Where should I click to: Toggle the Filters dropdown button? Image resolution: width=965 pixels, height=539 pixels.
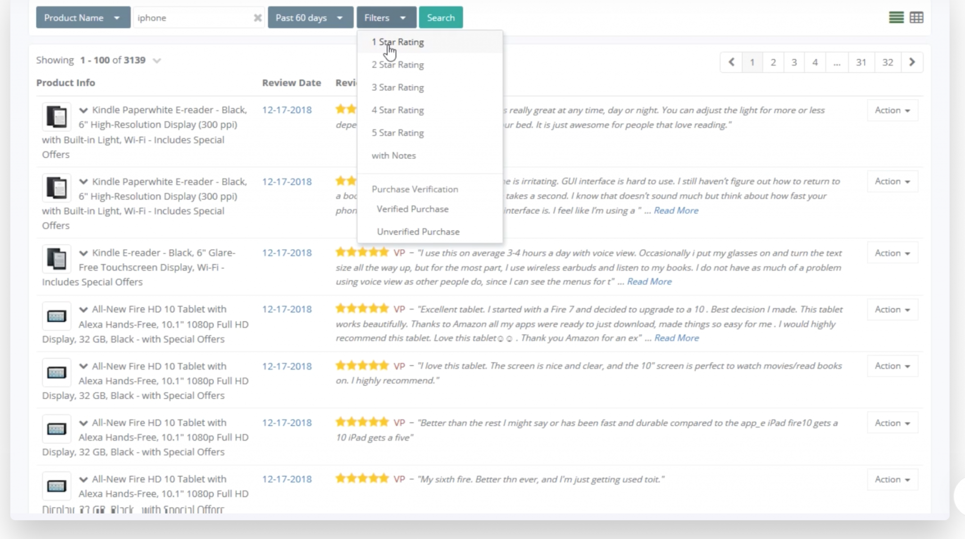[x=386, y=17]
